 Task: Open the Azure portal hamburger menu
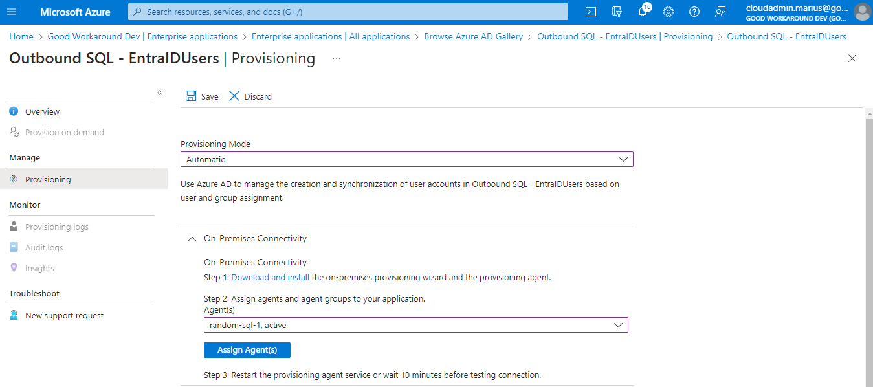click(12, 12)
